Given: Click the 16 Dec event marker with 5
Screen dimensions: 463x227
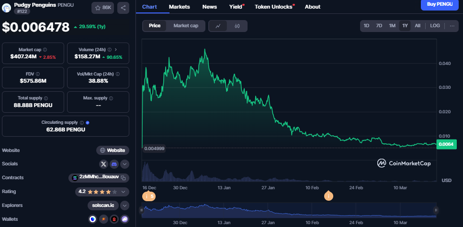Looking at the screenshot, I should tap(149, 196).
